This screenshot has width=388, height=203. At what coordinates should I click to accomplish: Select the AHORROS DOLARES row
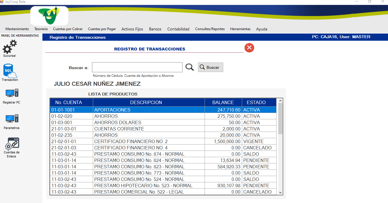[x=163, y=122]
